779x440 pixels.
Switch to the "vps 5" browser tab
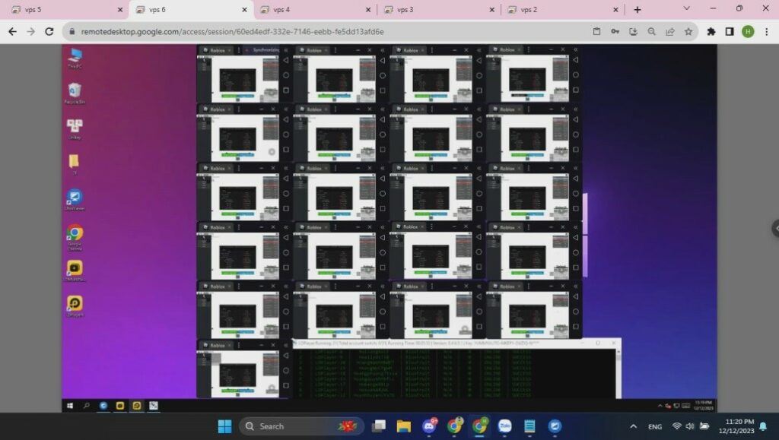click(67, 9)
